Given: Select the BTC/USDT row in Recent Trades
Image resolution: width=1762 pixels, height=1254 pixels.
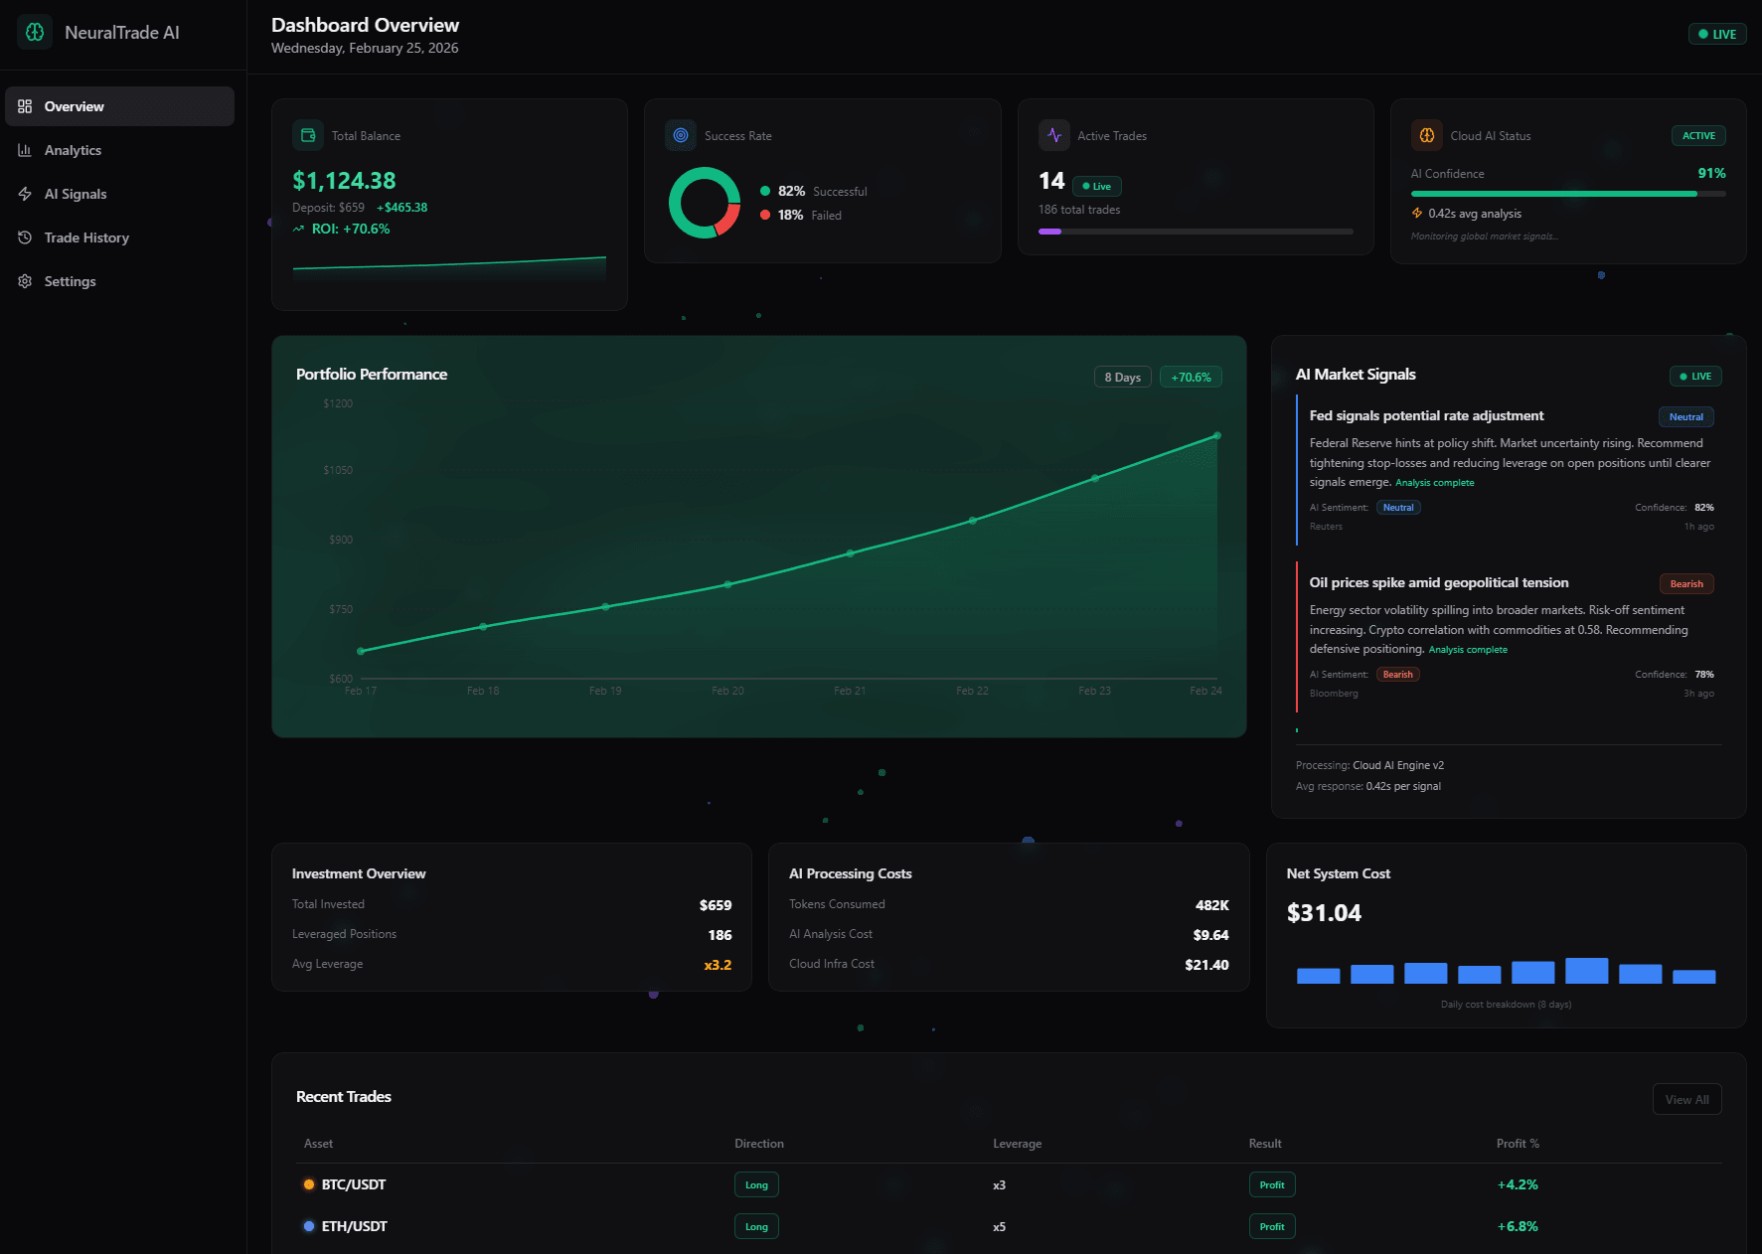Looking at the screenshot, I should tap(352, 1184).
